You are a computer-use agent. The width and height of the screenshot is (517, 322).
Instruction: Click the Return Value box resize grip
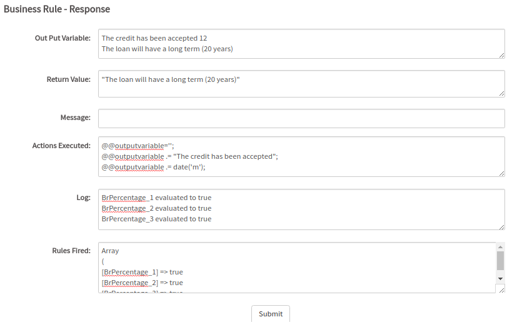(x=501, y=94)
